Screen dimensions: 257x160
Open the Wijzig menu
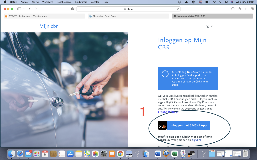[x=35, y=2]
